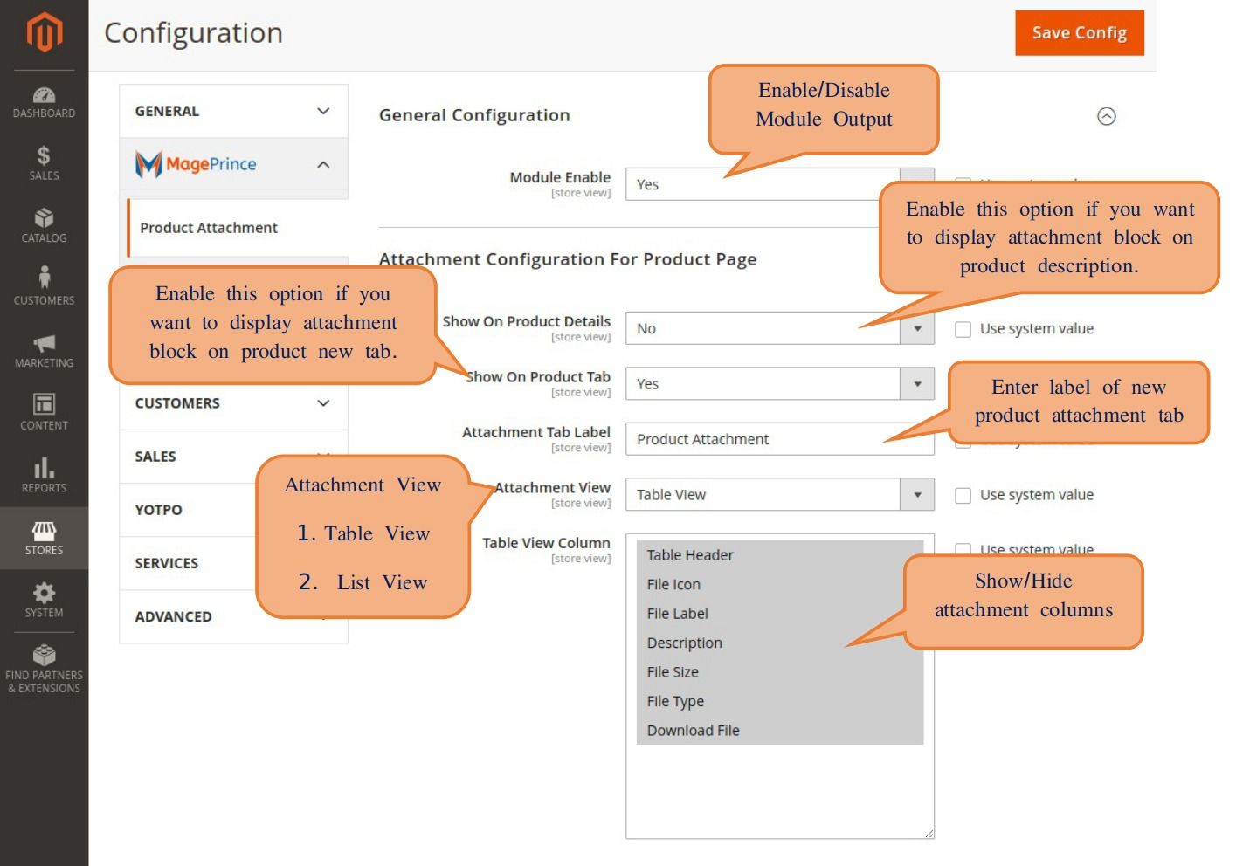Click the Attachment Tab Label field
The width and height of the screenshot is (1236, 866).
point(779,439)
